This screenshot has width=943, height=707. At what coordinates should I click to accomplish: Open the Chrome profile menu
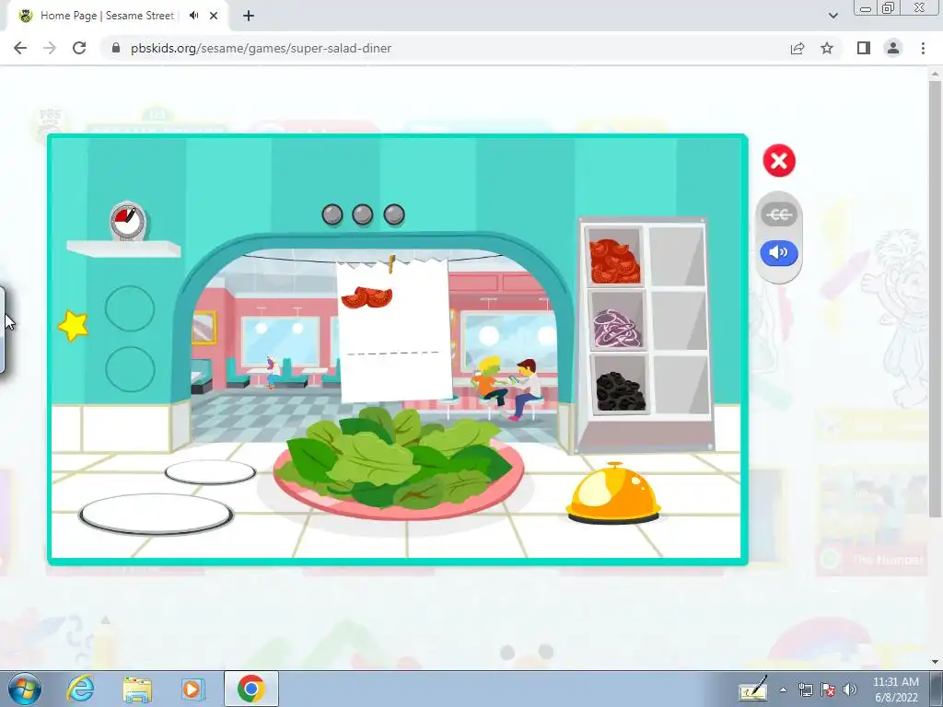pos(893,48)
